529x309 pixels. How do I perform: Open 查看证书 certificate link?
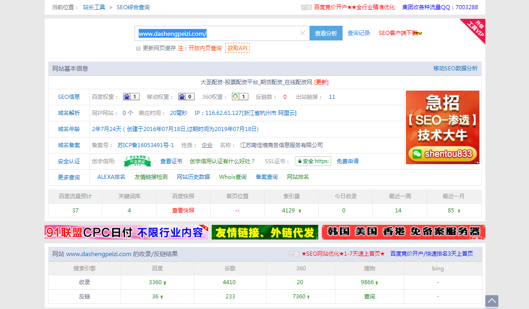pyautogui.click(x=171, y=161)
